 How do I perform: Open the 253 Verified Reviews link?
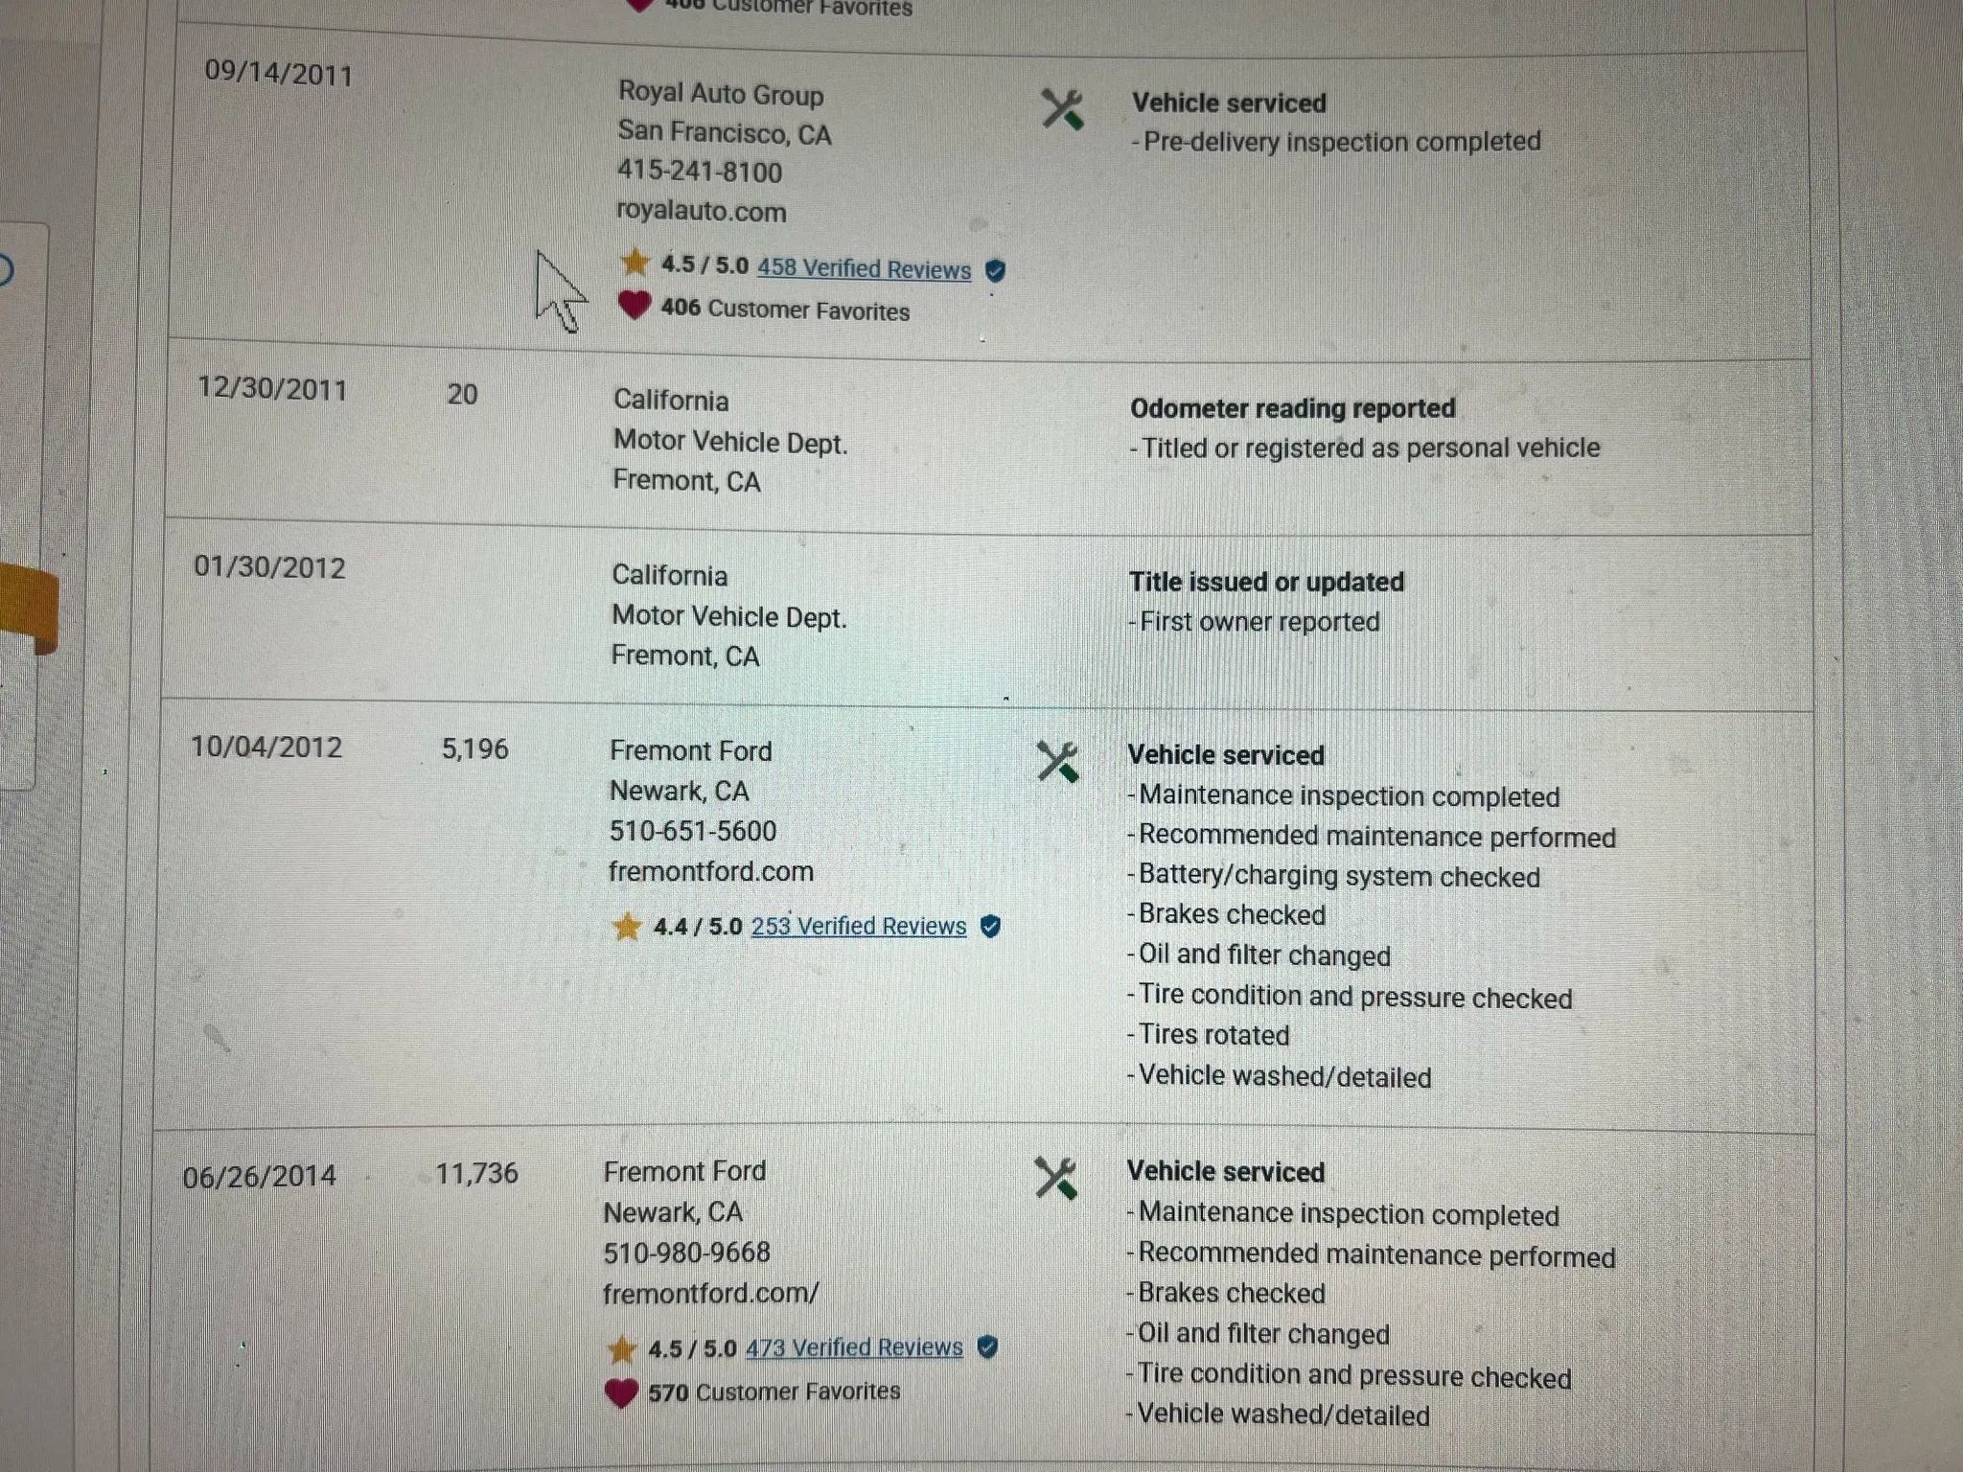tap(858, 926)
